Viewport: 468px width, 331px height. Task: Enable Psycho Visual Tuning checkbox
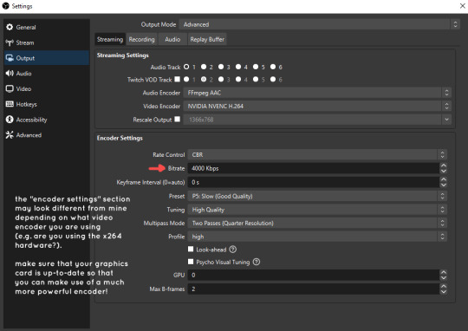[191, 262]
